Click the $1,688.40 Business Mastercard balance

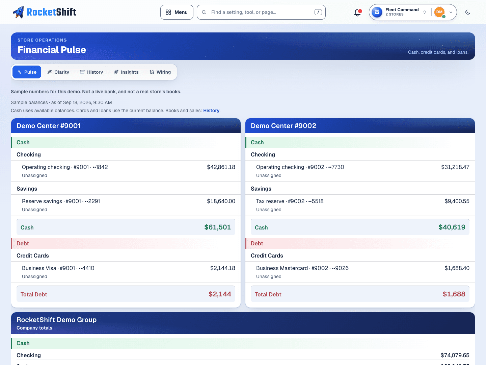457,268
